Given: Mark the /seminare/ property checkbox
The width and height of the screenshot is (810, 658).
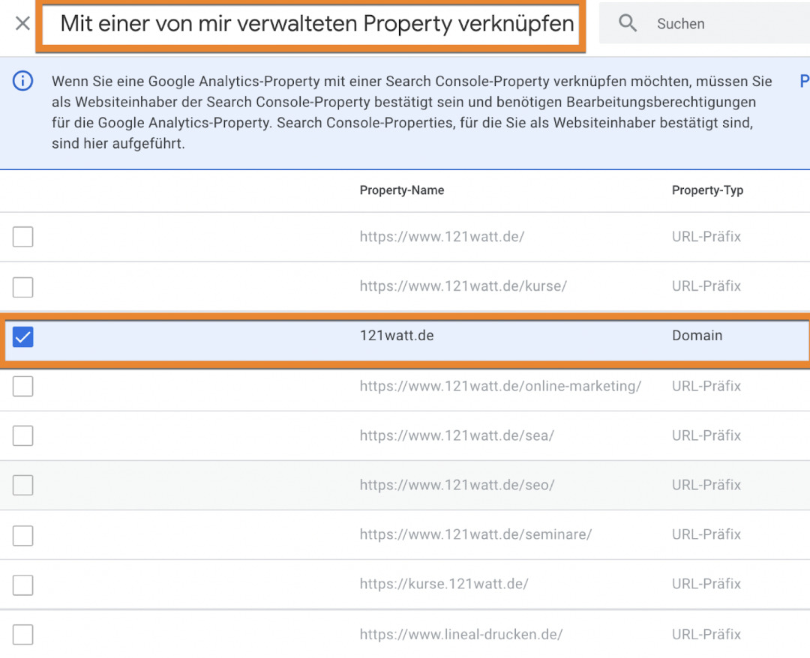Looking at the screenshot, I should (x=23, y=535).
